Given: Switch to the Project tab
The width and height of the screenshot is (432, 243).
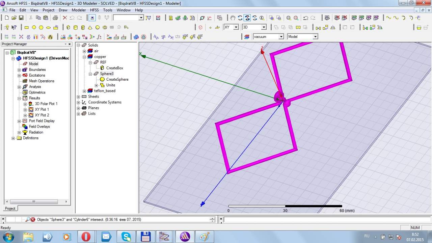Looking at the screenshot, I should 10,208.
